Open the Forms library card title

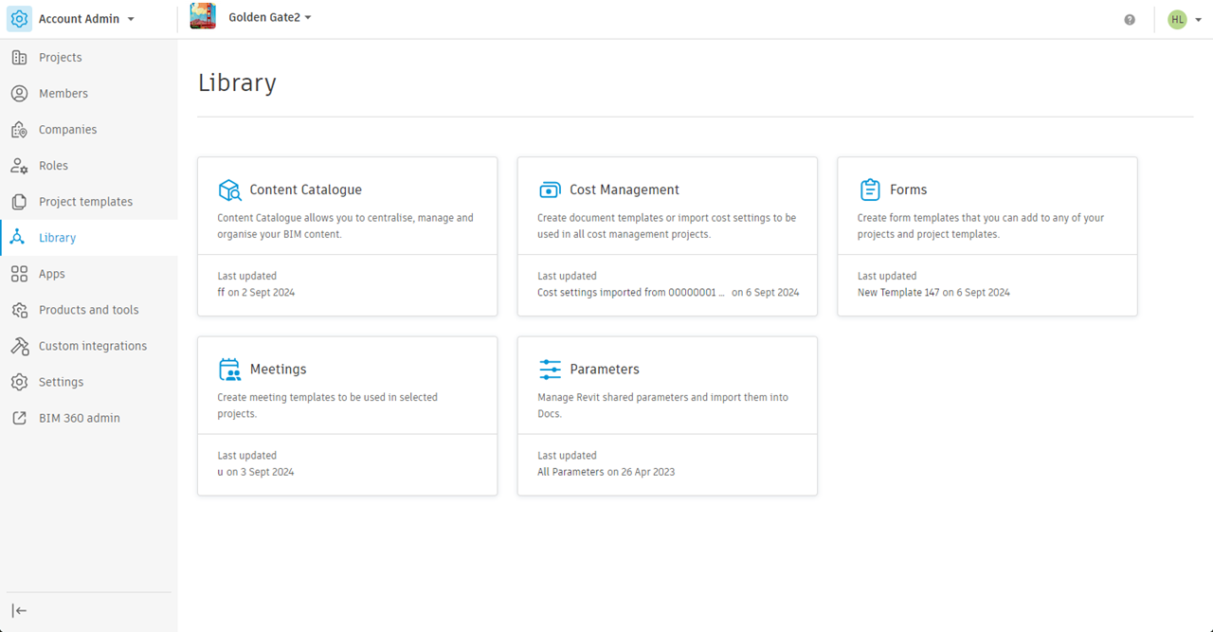908,190
